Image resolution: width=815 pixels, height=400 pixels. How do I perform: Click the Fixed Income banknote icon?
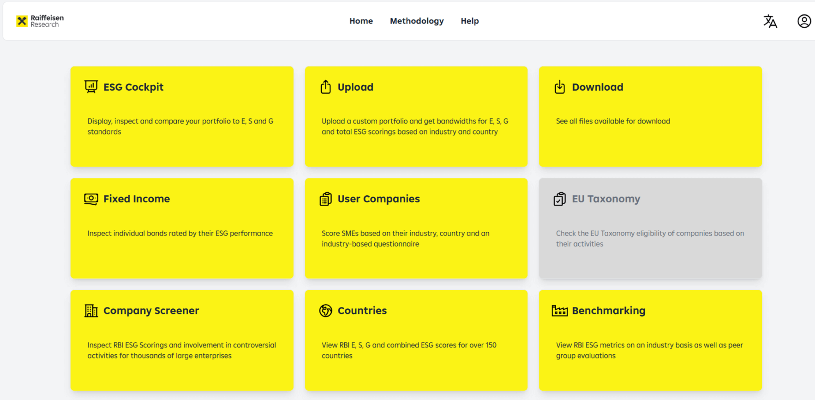point(91,199)
